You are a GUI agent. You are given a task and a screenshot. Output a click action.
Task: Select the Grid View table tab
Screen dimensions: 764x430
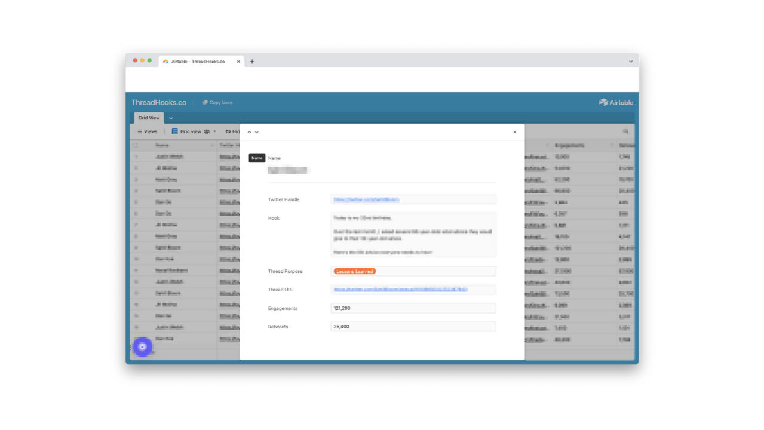pos(149,118)
